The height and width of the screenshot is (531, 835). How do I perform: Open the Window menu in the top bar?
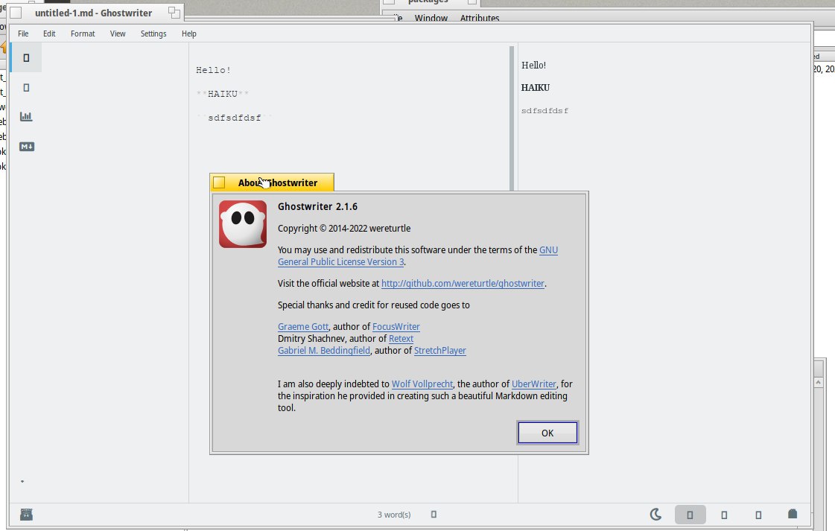(x=431, y=18)
